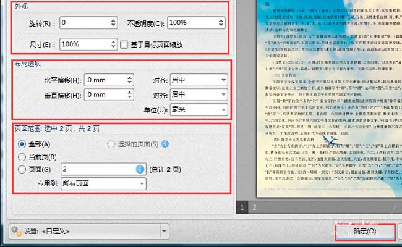This screenshot has height=247, width=402.
Task: Click the document preview thumbnail
Action: (x=329, y=99)
